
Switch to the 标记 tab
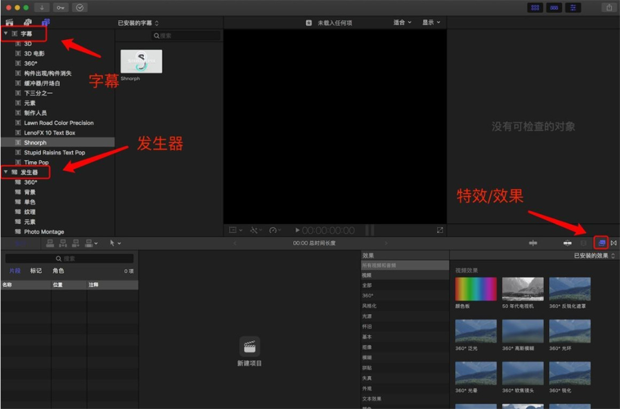click(x=36, y=271)
